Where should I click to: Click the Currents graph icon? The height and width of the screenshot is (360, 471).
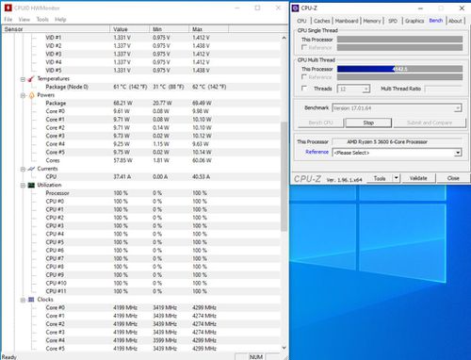point(31,169)
